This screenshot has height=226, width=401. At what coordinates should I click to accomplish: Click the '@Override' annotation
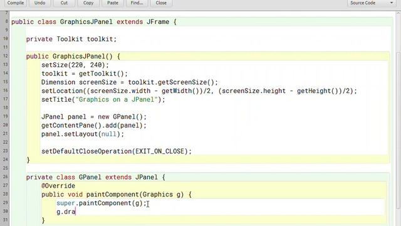(58, 186)
